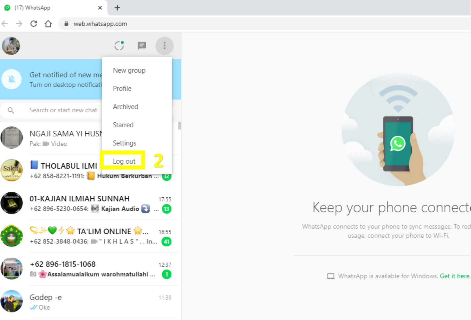
Task: Click unread badge 13 on KAJIAN ILMIAH
Action: [x=167, y=209]
